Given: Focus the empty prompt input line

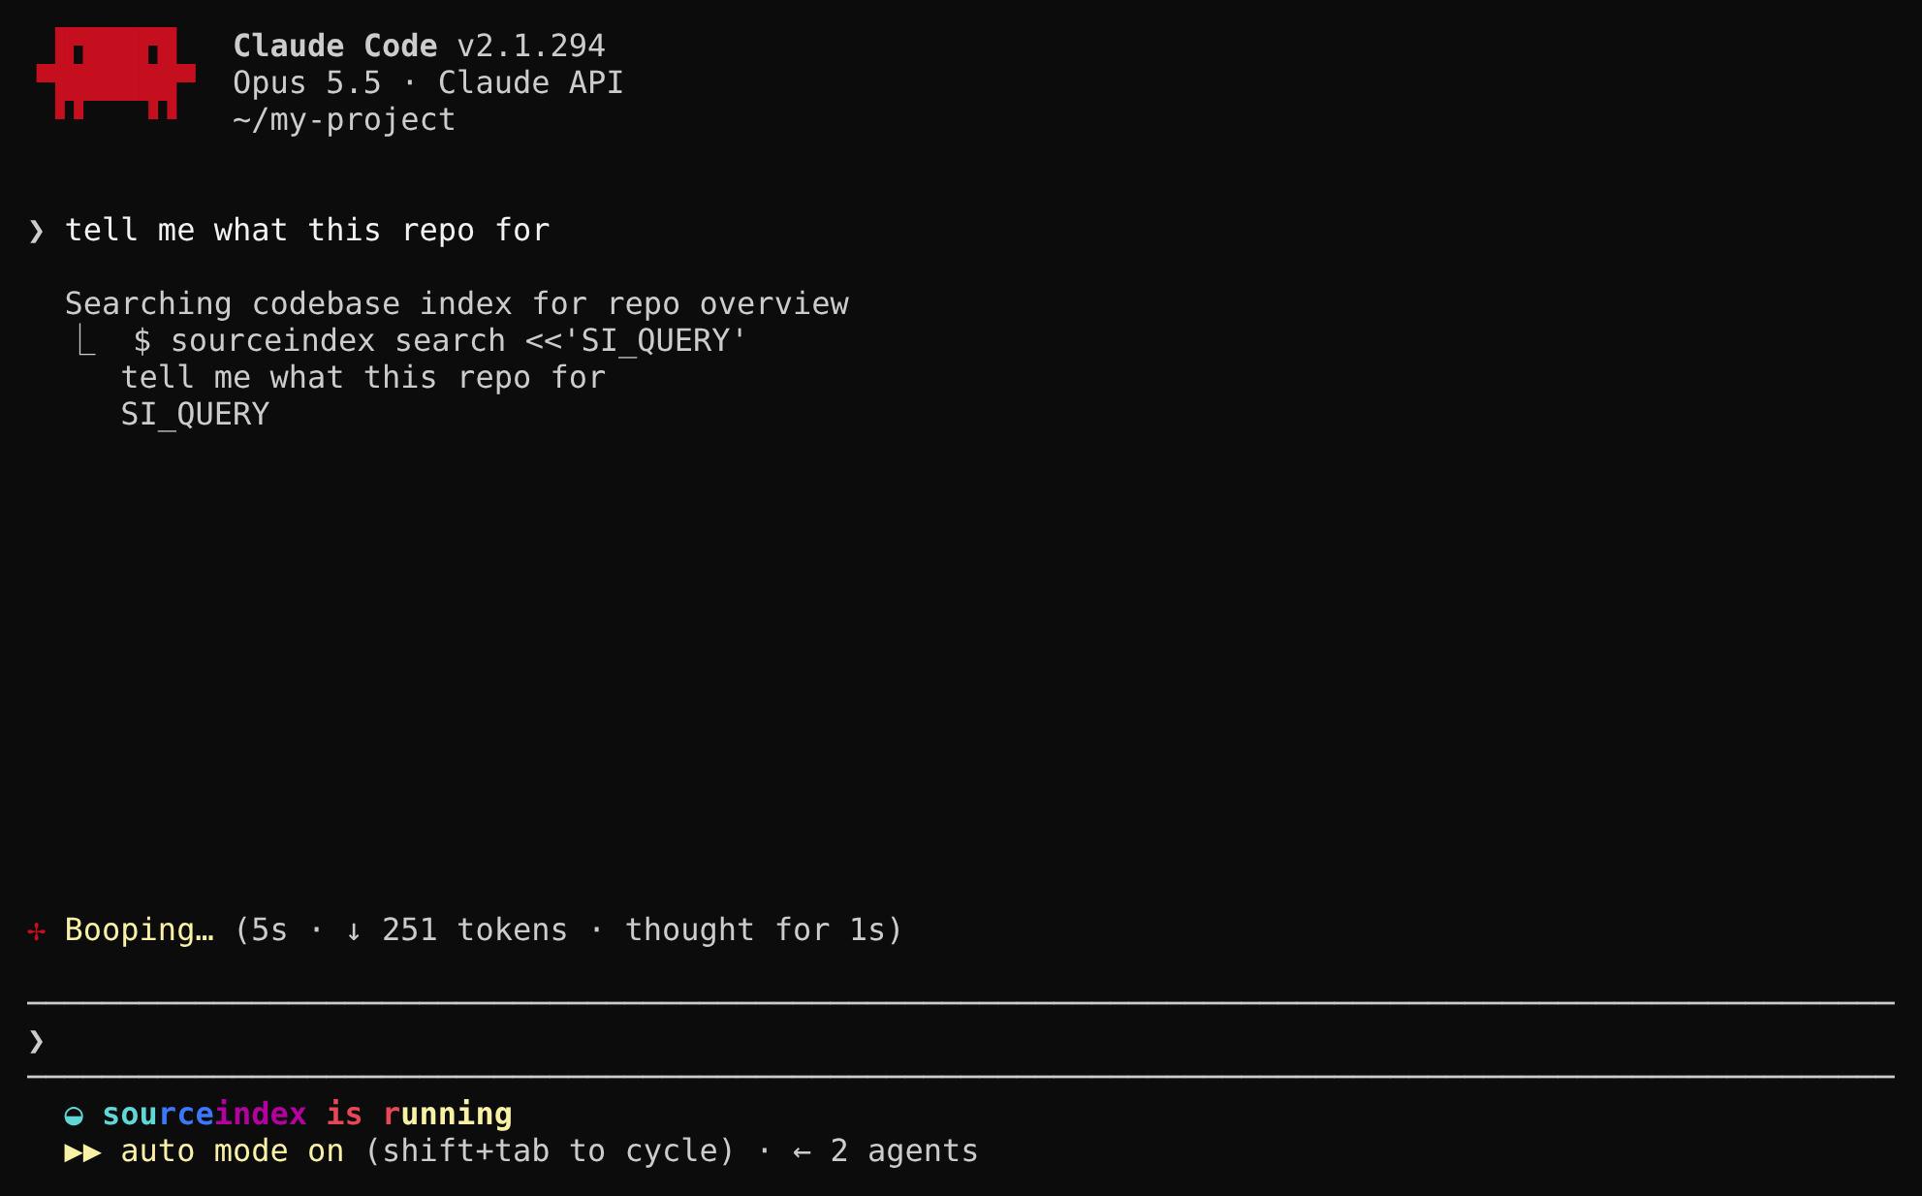Looking at the screenshot, I should point(961,1041).
